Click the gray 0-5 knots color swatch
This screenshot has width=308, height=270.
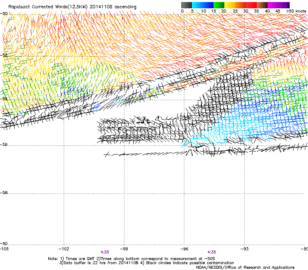[x=186, y=5]
